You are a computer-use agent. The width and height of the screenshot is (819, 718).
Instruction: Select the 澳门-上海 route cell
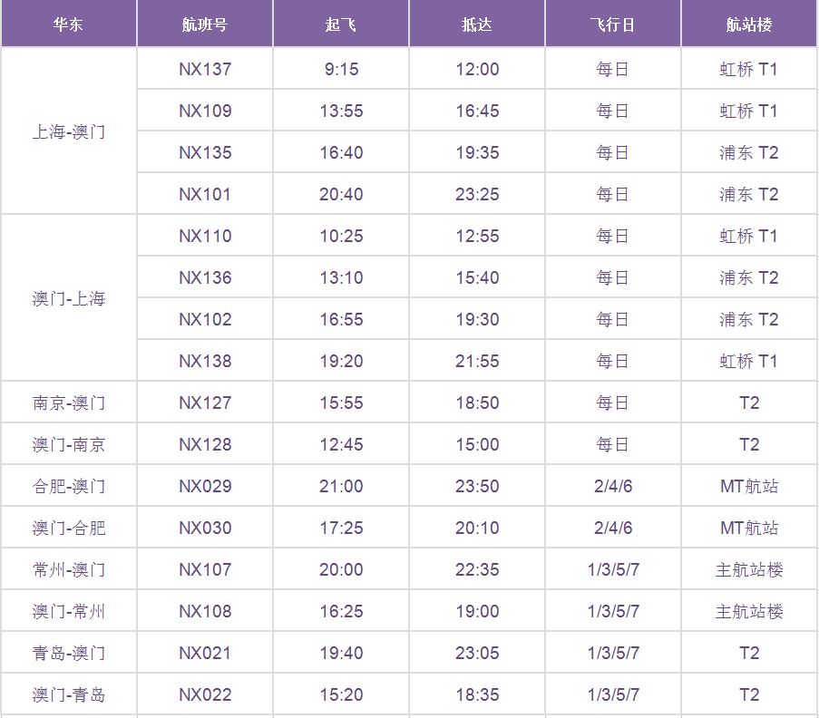click(69, 298)
